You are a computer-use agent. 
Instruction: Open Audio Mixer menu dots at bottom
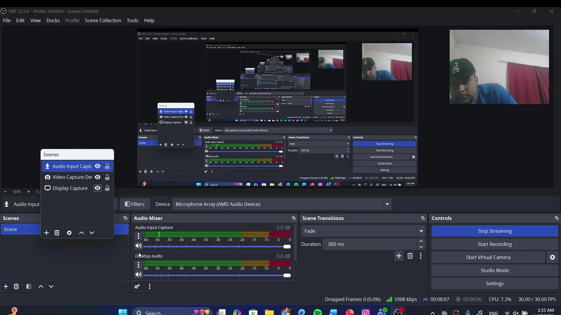pyautogui.click(x=149, y=287)
